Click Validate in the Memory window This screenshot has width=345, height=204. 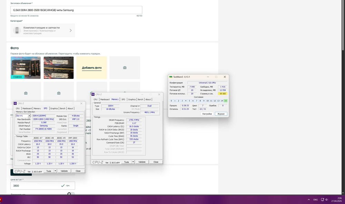(x=142, y=162)
